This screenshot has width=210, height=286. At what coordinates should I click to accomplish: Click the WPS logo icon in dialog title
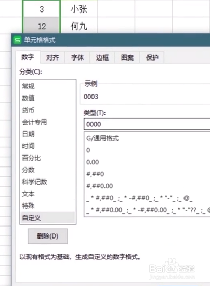(17, 40)
